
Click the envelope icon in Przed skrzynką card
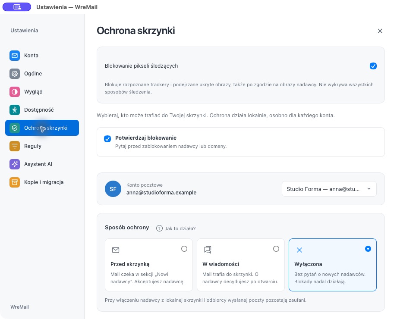click(x=116, y=250)
